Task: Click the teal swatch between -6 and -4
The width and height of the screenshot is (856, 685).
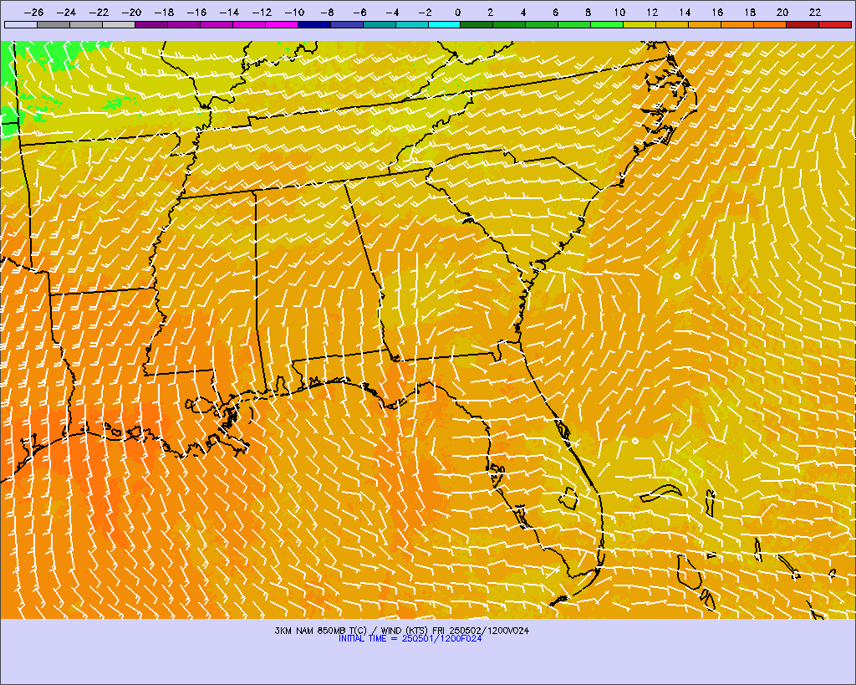Action: pyautogui.click(x=380, y=24)
